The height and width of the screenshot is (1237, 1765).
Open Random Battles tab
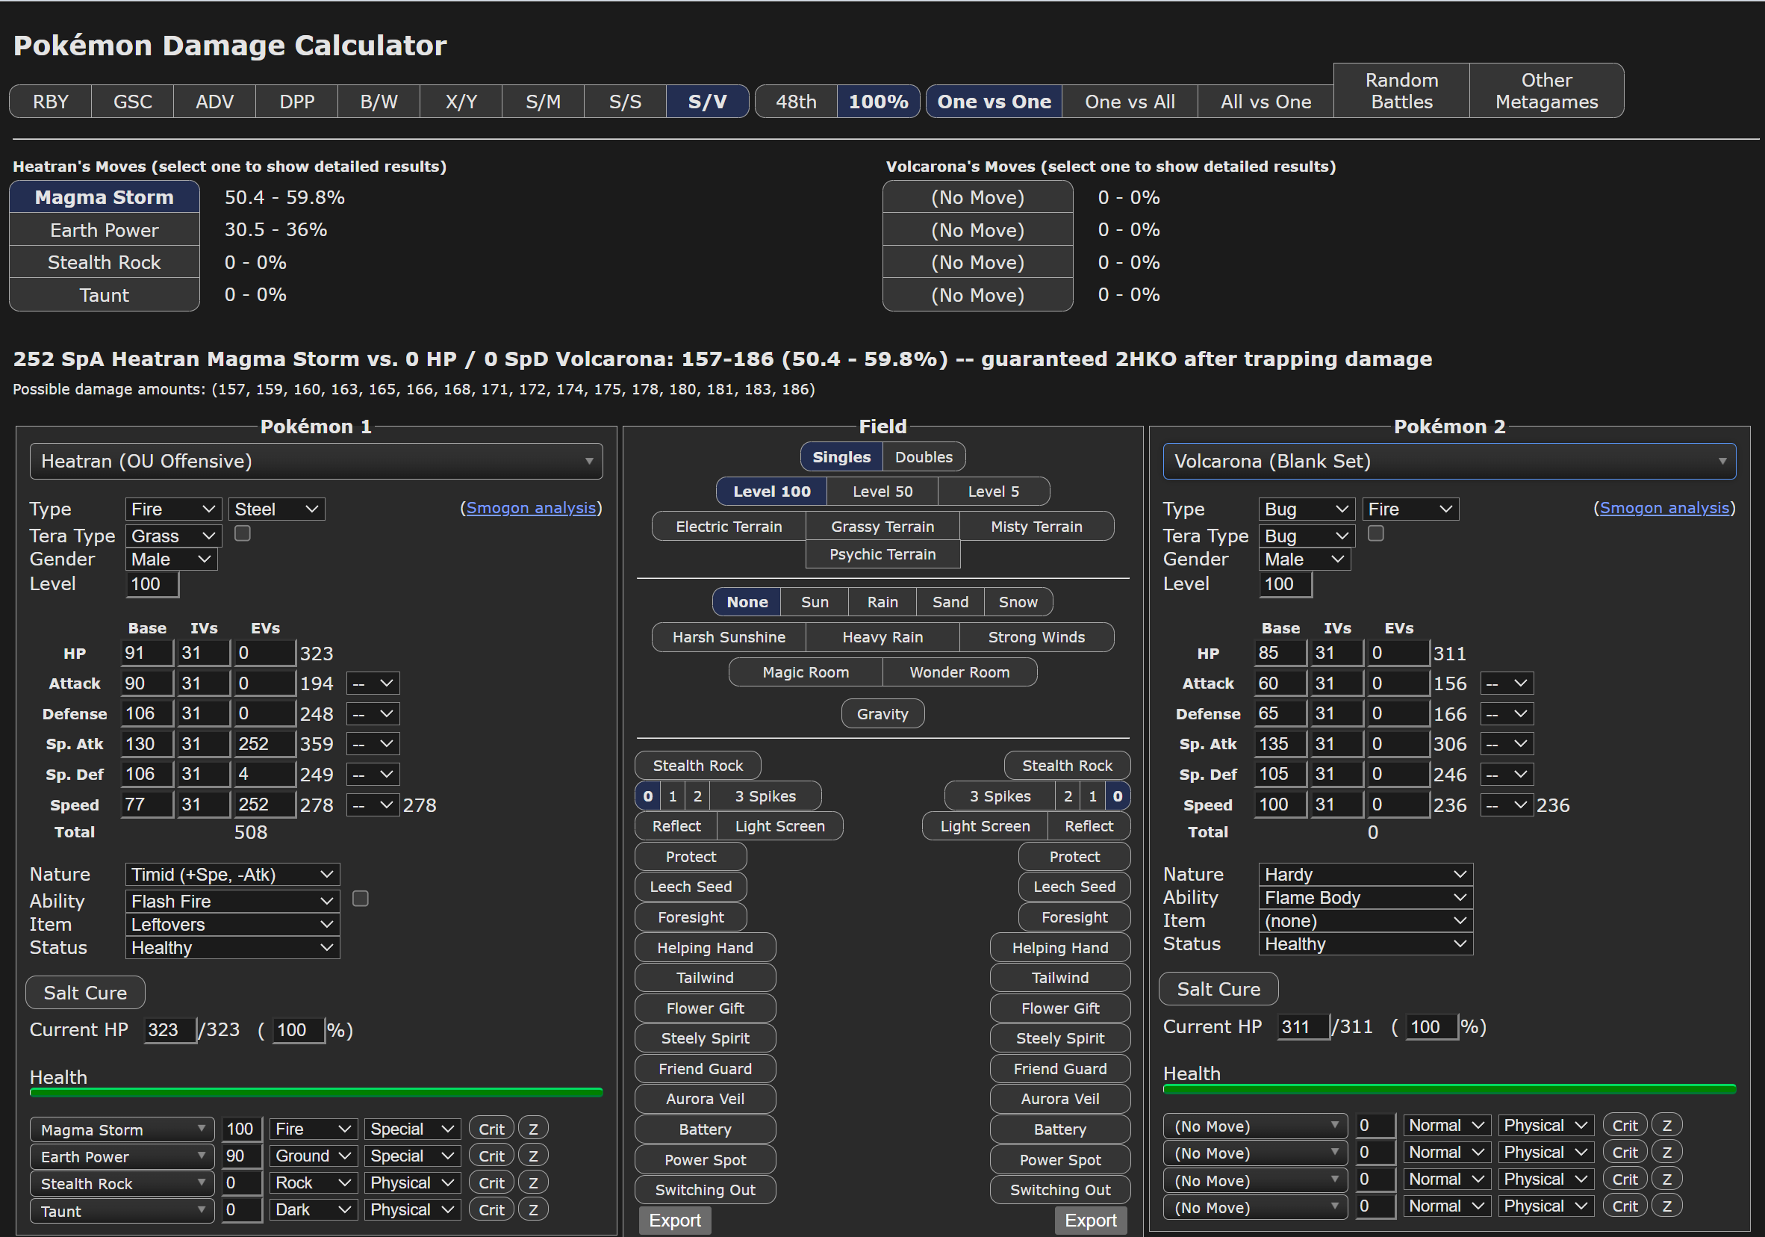tap(1401, 91)
